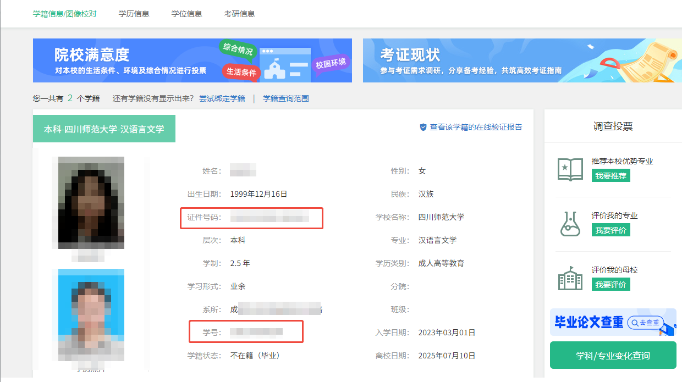Click the magnifier 去查重 search icon
The image size is (682, 382).
click(x=635, y=323)
